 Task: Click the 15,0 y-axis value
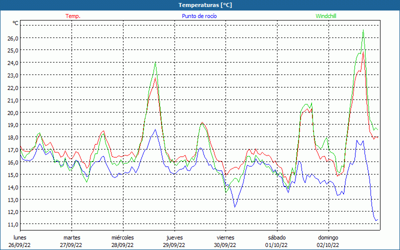click(x=12, y=174)
